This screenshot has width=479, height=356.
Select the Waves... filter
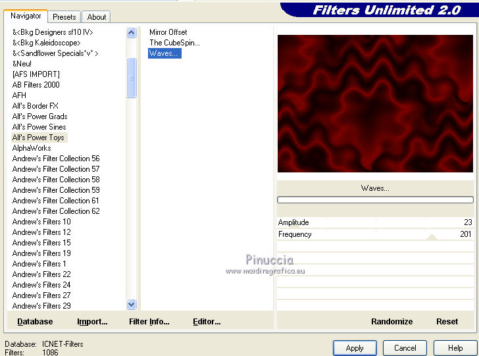(164, 53)
